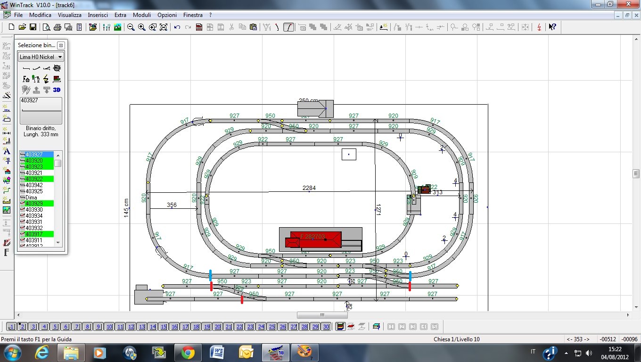The image size is (641, 362).
Task: Open the track system dropdown 'Lima H0 Nickel'
Action: click(41, 57)
